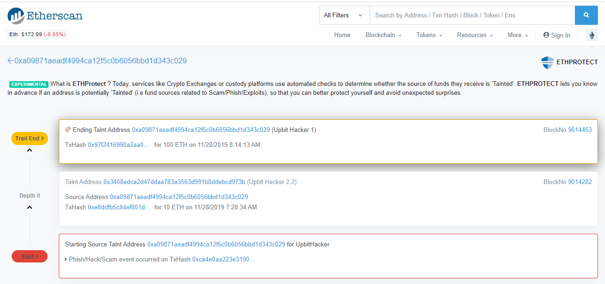Viewport: 605px width, 284px height.
Task: Click the 'for UpbitHacker' text
Action: point(308,244)
